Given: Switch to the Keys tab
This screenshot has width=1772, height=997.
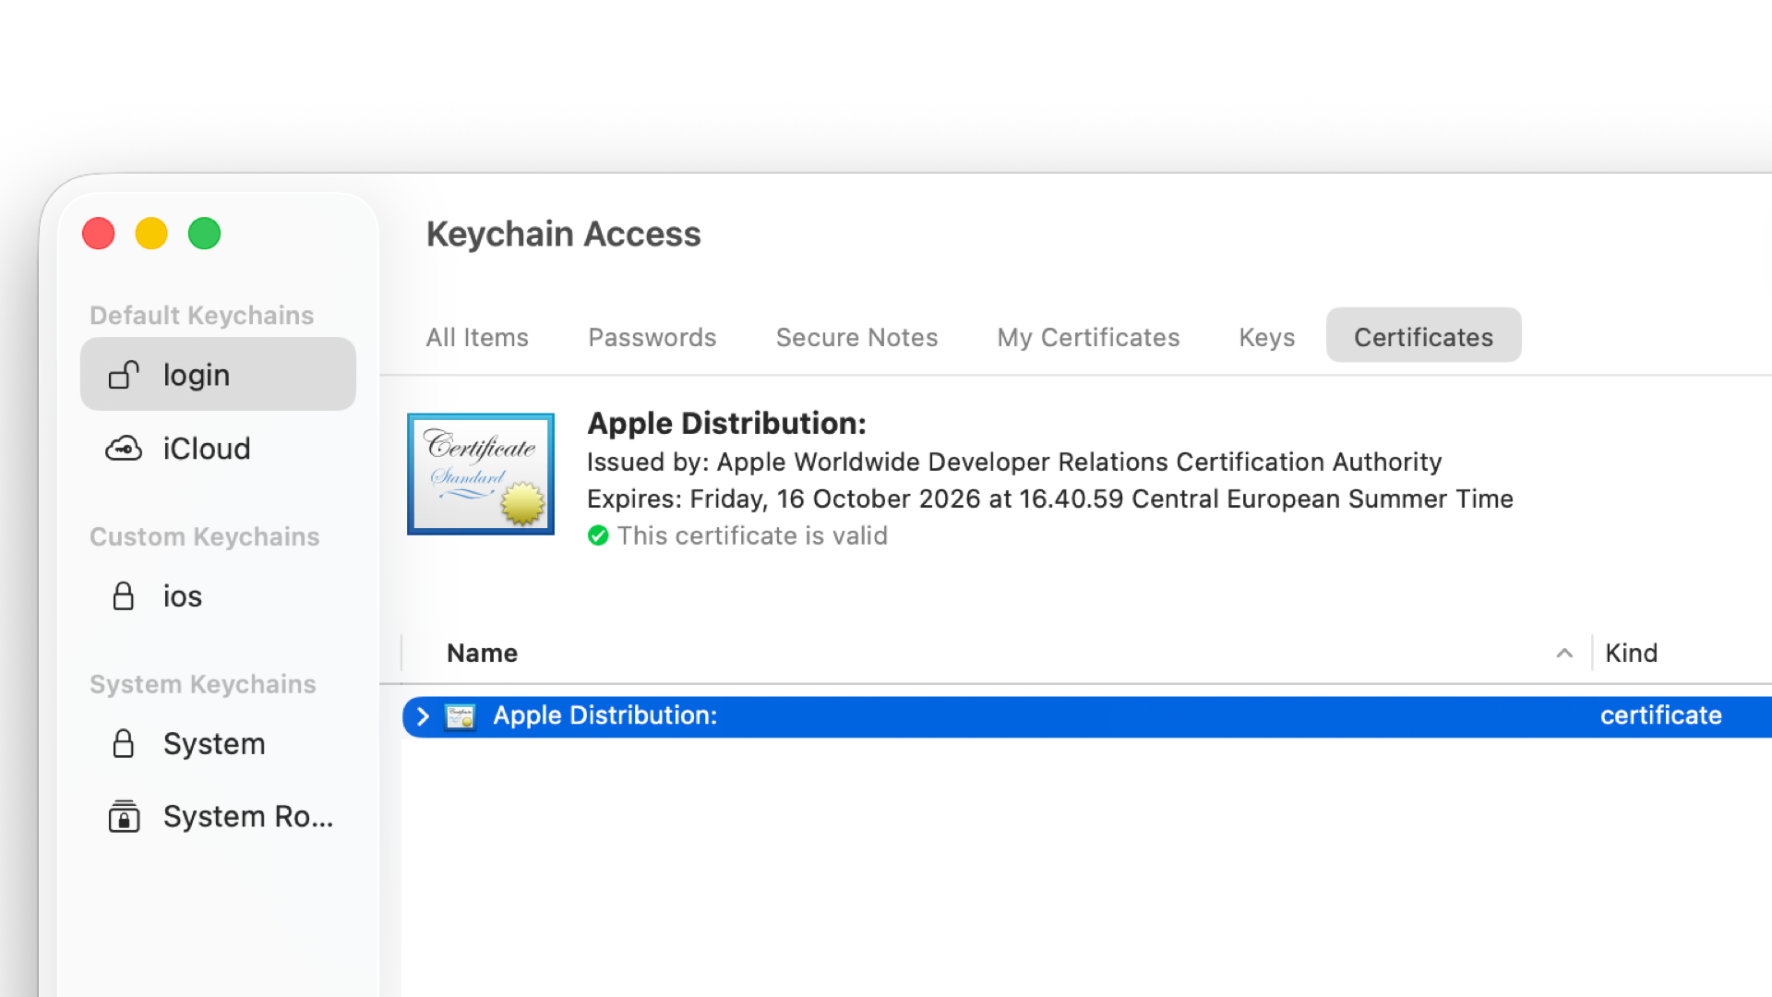Looking at the screenshot, I should pos(1266,337).
